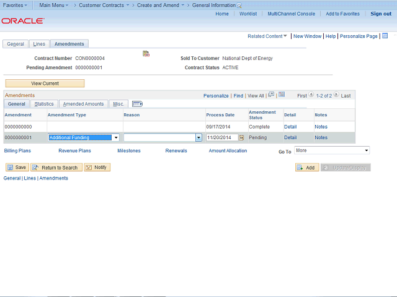Click the Update/Display button
Screen dimensions: 397x297
coord(346,168)
